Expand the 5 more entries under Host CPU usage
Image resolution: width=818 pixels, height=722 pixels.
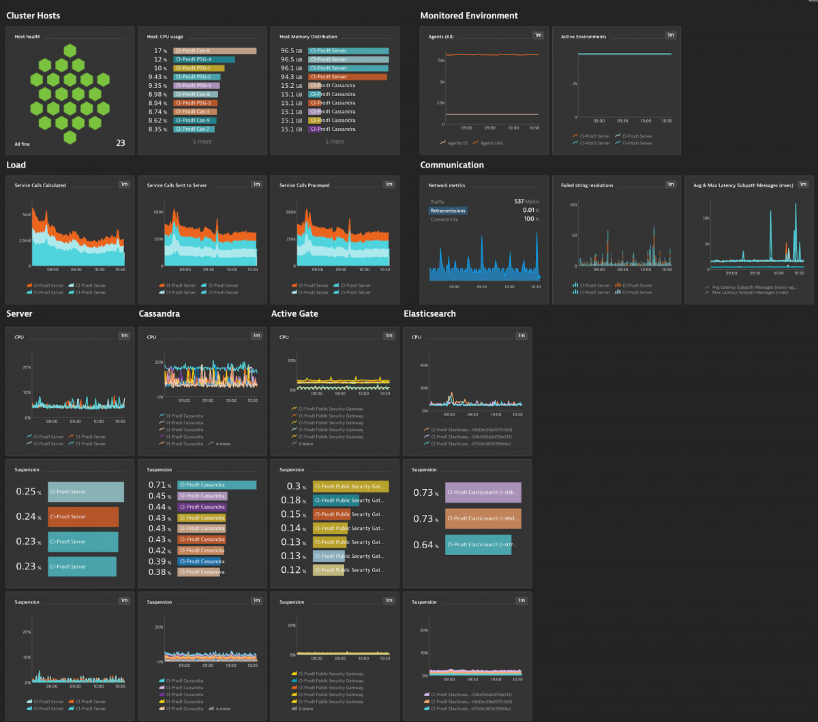pyautogui.click(x=202, y=141)
